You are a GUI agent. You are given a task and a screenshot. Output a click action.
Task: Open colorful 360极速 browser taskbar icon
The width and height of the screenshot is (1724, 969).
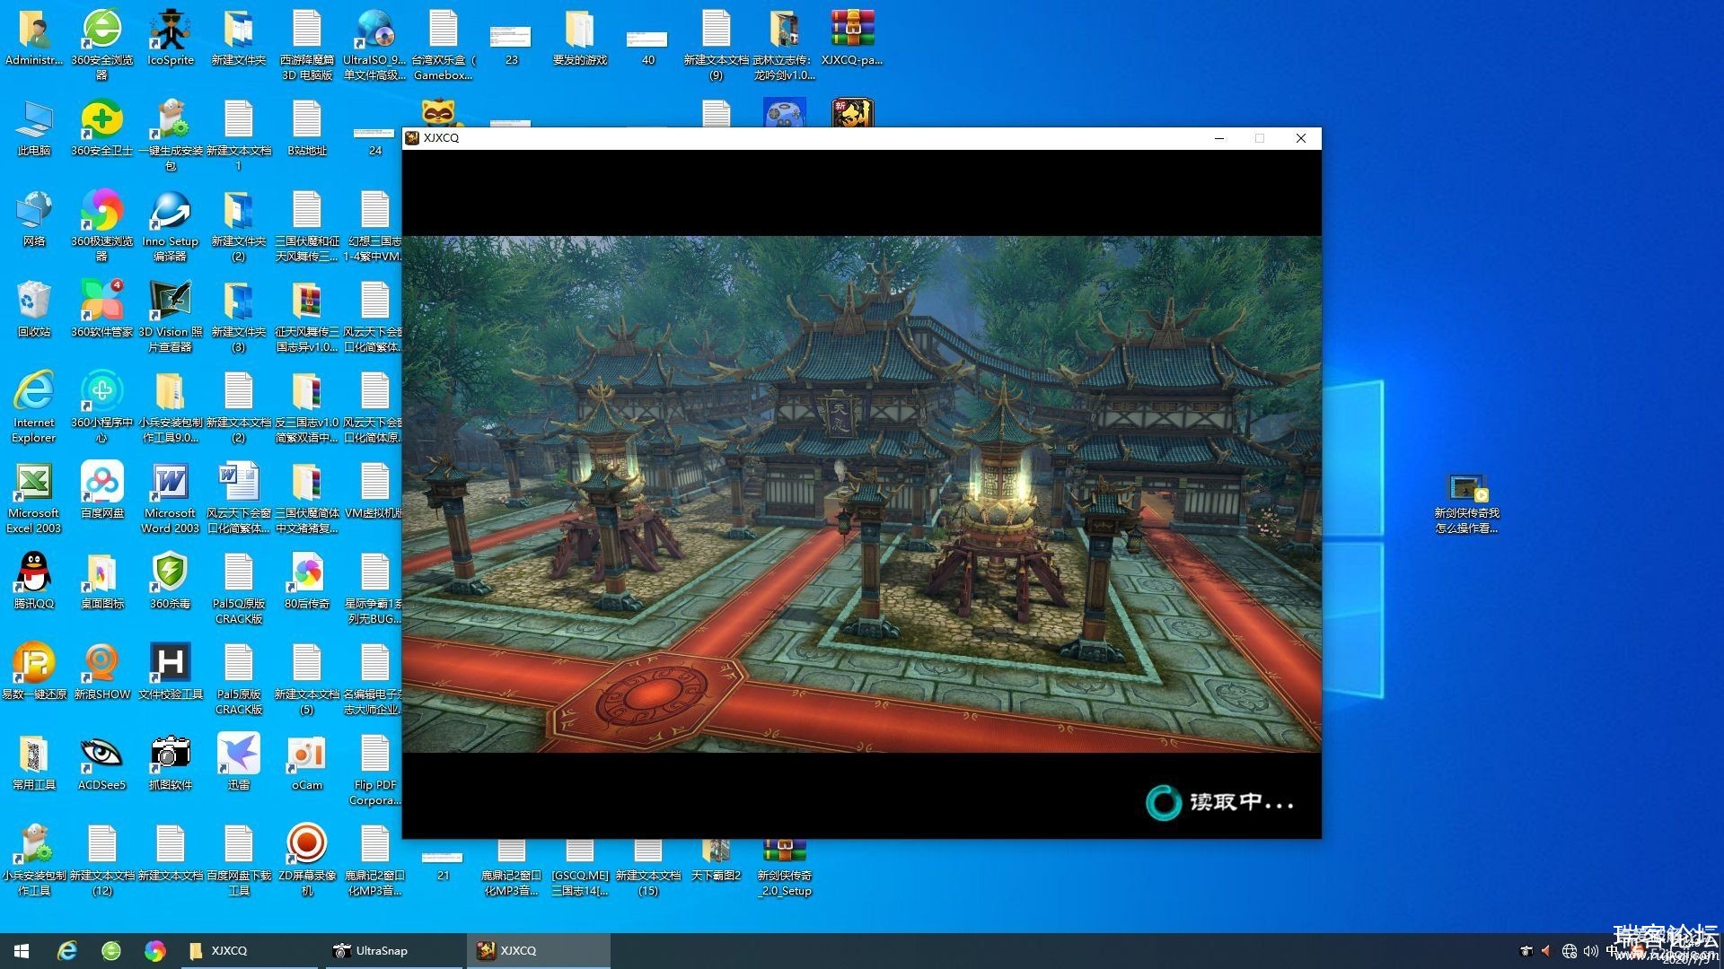point(155,950)
